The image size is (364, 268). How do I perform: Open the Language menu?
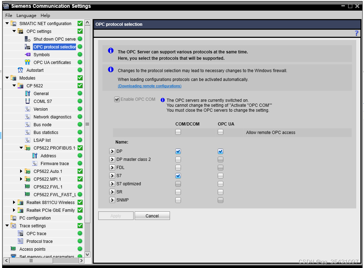(x=26, y=16)
